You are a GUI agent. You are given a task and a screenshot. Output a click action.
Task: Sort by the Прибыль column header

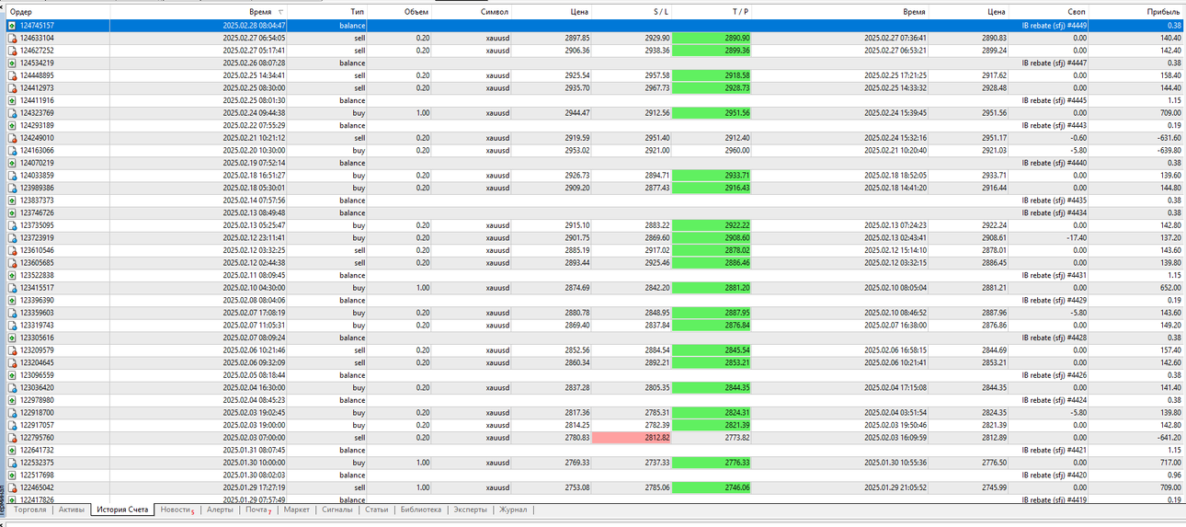click(1137, 12)
